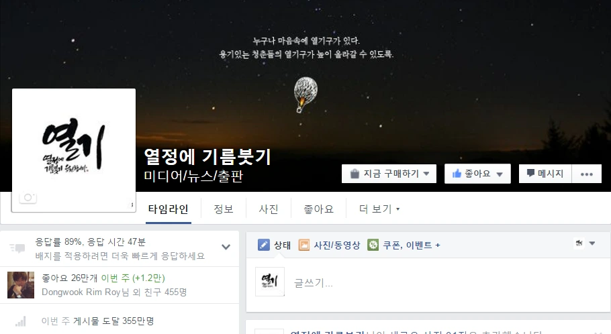Open the three-dots more options button

pyautogui.click(x=586, y=174)
